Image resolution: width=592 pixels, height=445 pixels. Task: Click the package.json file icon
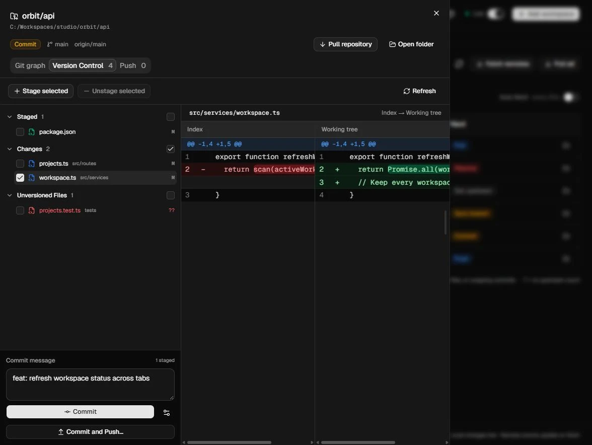click(x=32, y=132)
